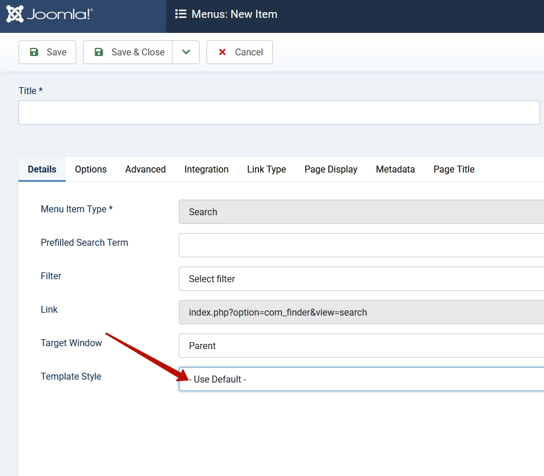The height and width of the screenshot is (476, 544).
Task: Open the Select filter dropdown
Action: coord(361,279)
